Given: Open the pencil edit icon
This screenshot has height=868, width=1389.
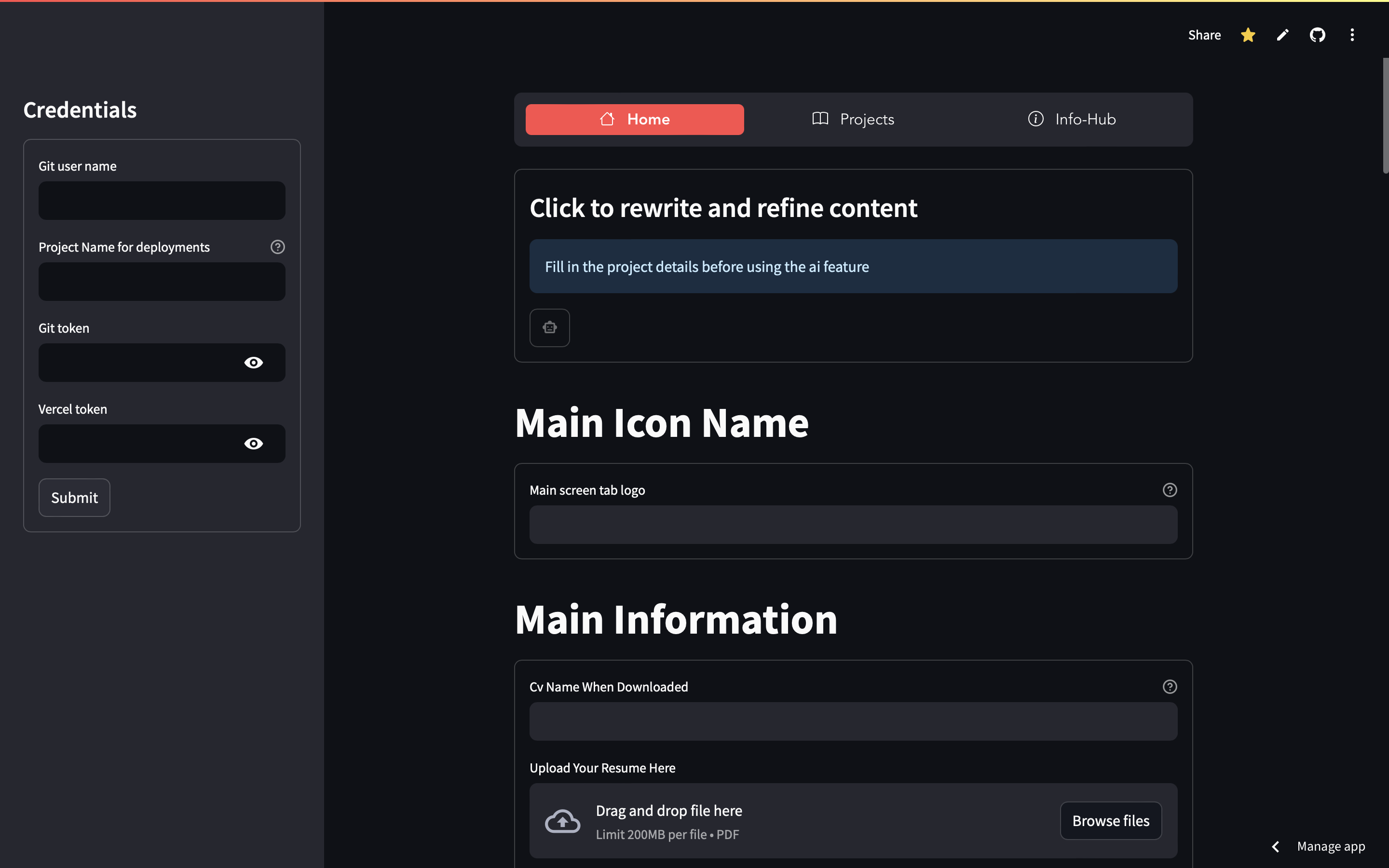Looking at the screenshot, I should click(1283, 35).
